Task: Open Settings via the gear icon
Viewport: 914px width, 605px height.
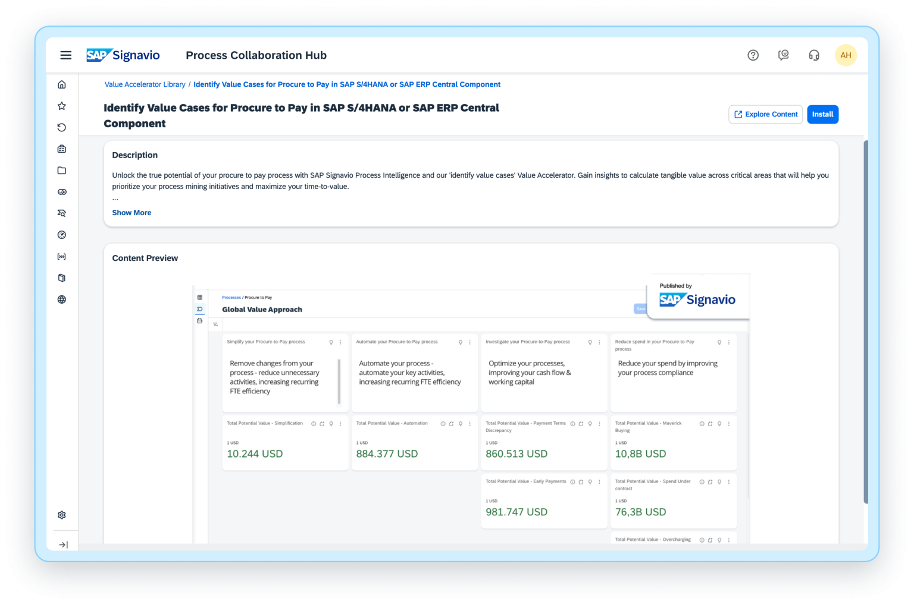Action: [x=62, y=515]
